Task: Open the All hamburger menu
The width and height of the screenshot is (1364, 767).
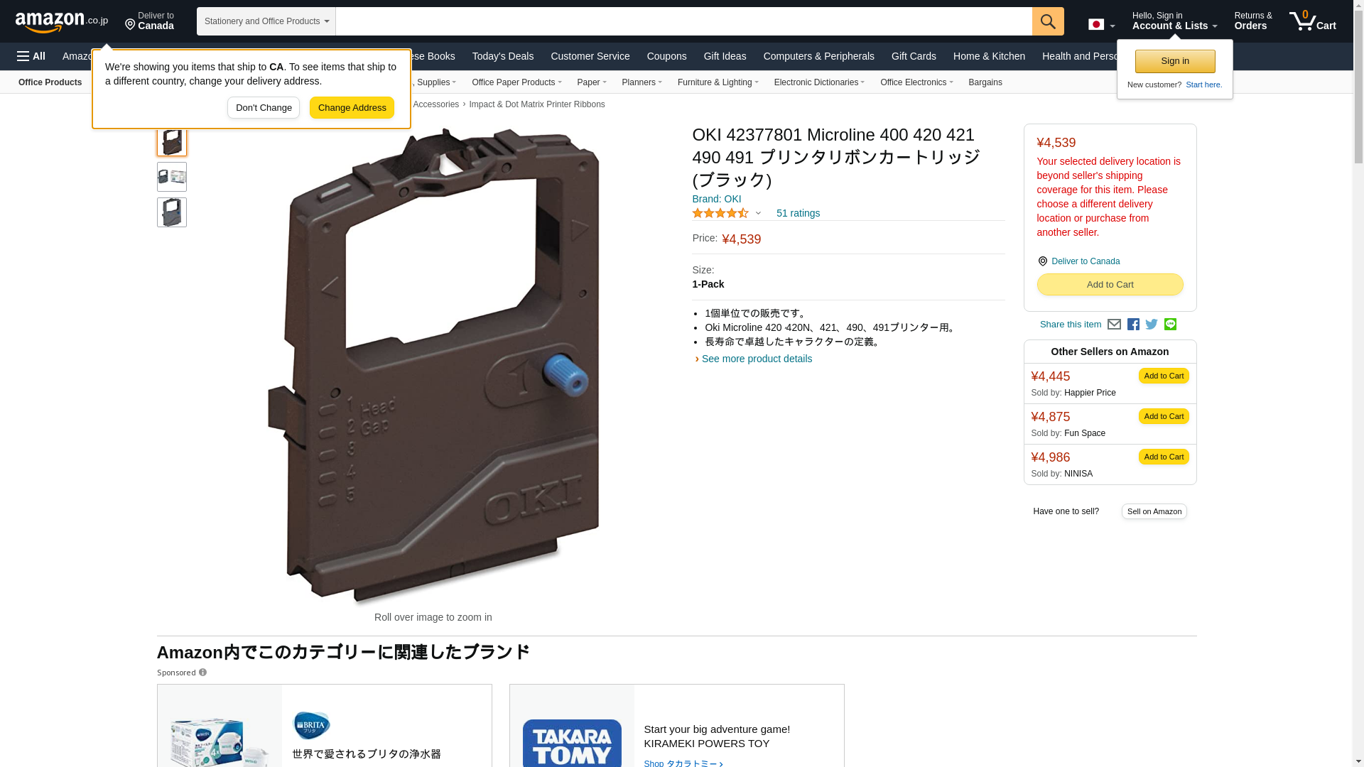Action: point(31,56)
